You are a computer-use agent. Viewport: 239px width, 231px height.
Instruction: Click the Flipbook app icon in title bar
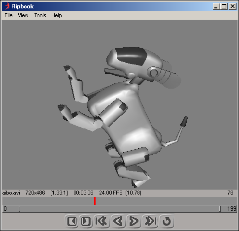pyautogui.click(x=7, y=6)
